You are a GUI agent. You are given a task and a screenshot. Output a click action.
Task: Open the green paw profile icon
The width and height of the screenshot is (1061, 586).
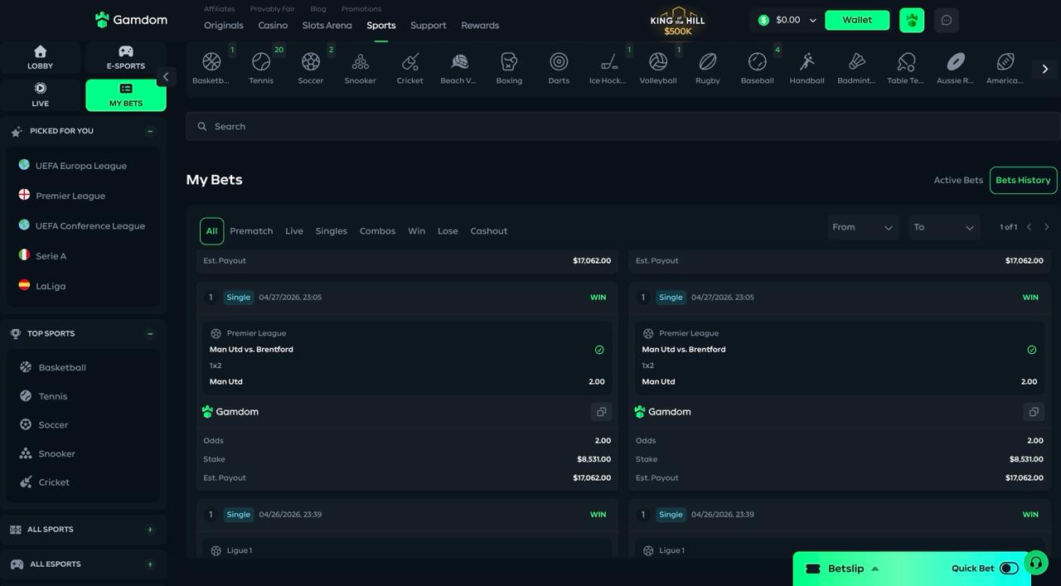tap(912, 20)
